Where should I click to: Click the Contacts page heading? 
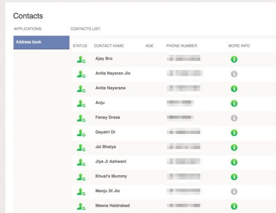click(x=28, y=16)
